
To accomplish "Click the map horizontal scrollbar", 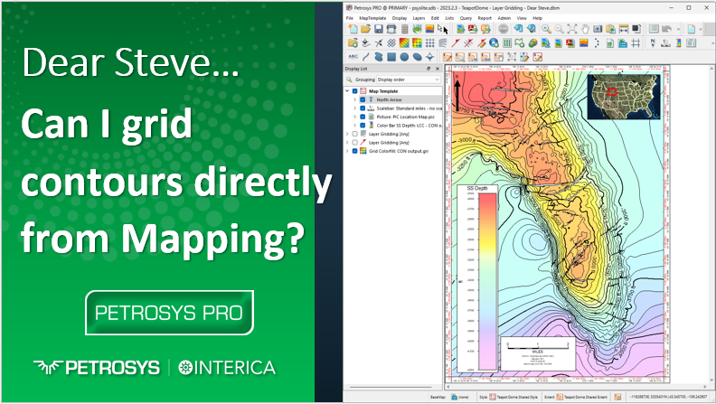I will (x=577, y=387).
